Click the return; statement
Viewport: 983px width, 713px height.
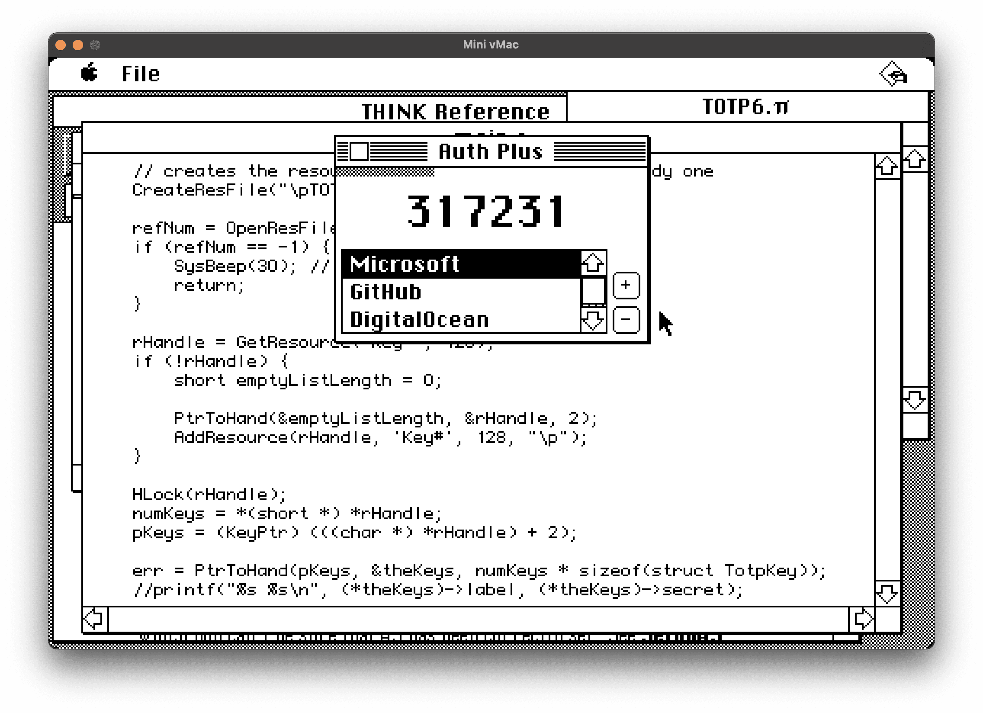tap(209, 285)
